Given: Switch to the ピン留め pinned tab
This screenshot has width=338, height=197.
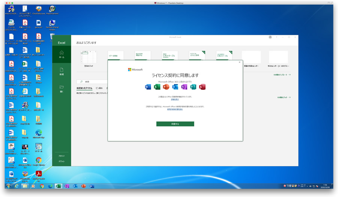Looking at the screenshot, I should pos(99,88).
